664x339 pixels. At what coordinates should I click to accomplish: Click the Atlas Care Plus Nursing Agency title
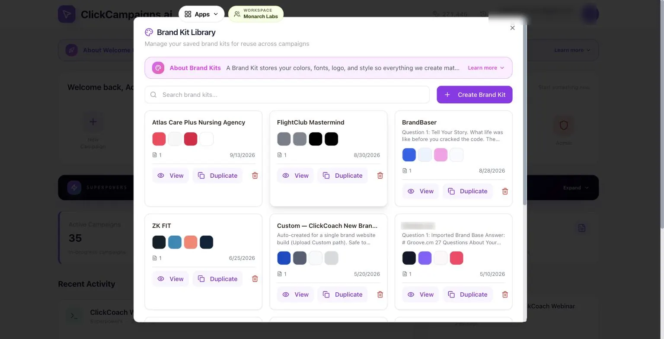point(199,122)
